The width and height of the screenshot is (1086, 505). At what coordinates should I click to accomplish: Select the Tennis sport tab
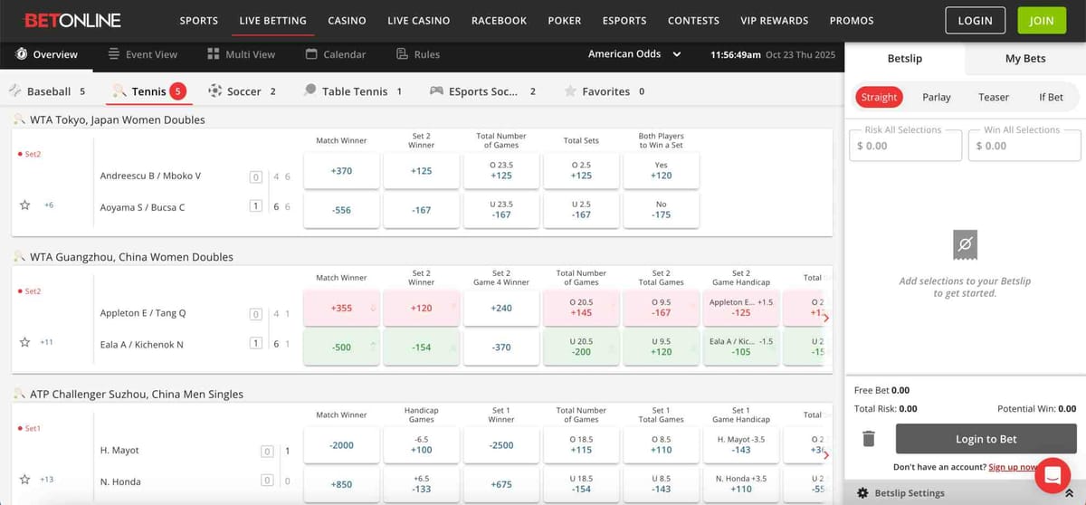pyautogui.click(x=148, y=91)
